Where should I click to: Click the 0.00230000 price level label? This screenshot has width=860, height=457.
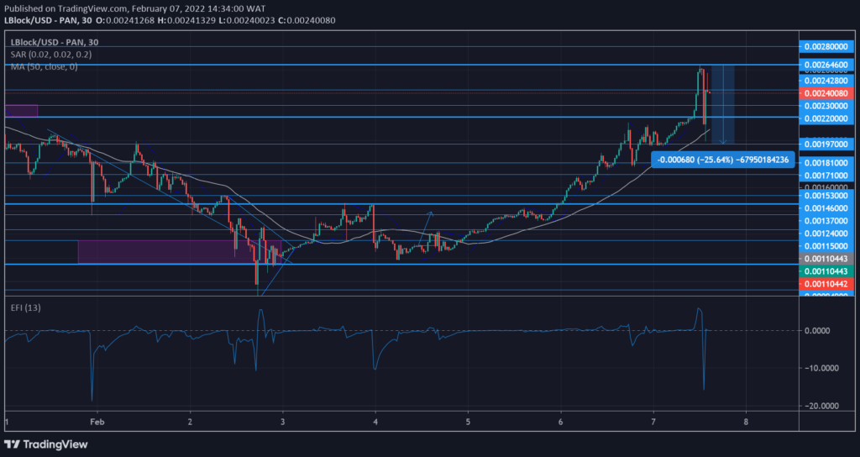coord(826,106)
